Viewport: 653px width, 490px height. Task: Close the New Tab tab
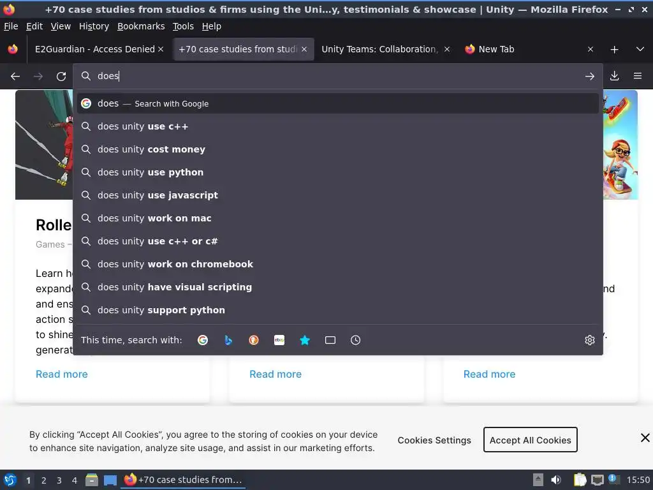click(x=591, y=49)
